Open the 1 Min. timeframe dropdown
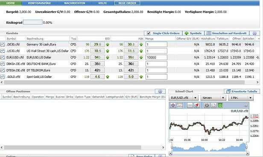Image resolution: width=263 pixels, height=157 pixels. click(251, 98)
